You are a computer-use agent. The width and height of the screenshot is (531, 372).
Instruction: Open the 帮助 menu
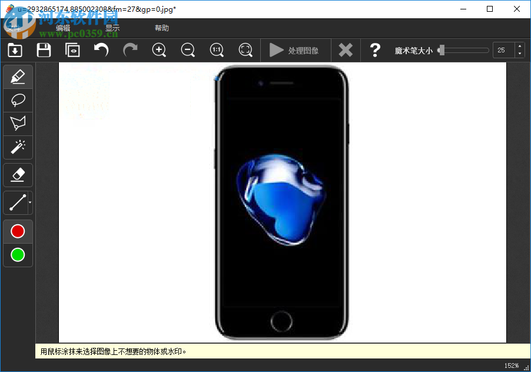[162, 28]
